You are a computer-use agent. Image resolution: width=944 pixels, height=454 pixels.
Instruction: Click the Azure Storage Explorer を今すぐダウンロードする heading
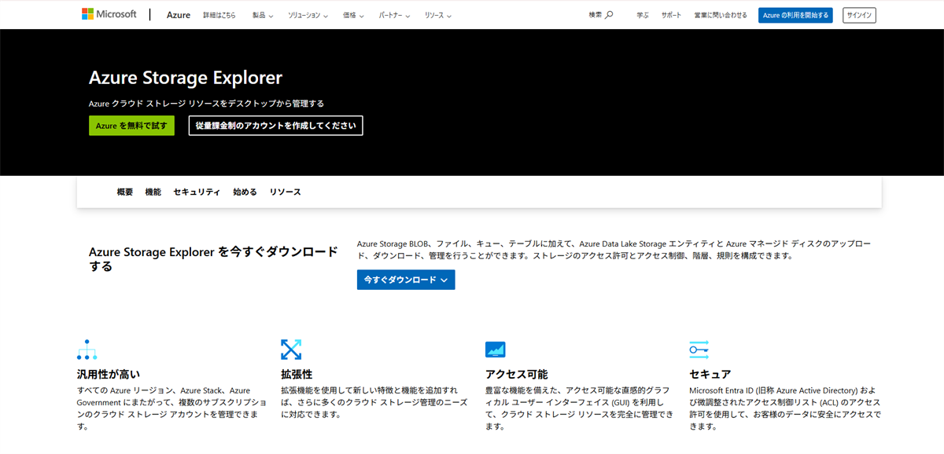coord(214,259)
